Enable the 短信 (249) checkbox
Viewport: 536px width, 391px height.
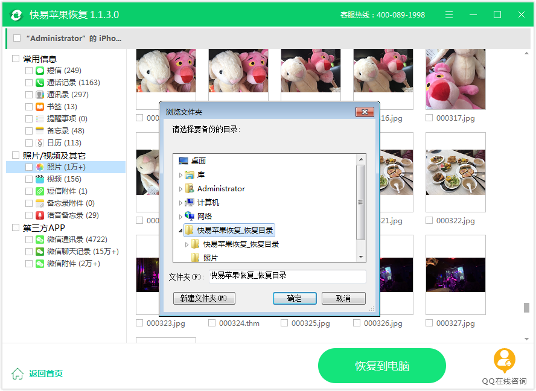(29, 71)
